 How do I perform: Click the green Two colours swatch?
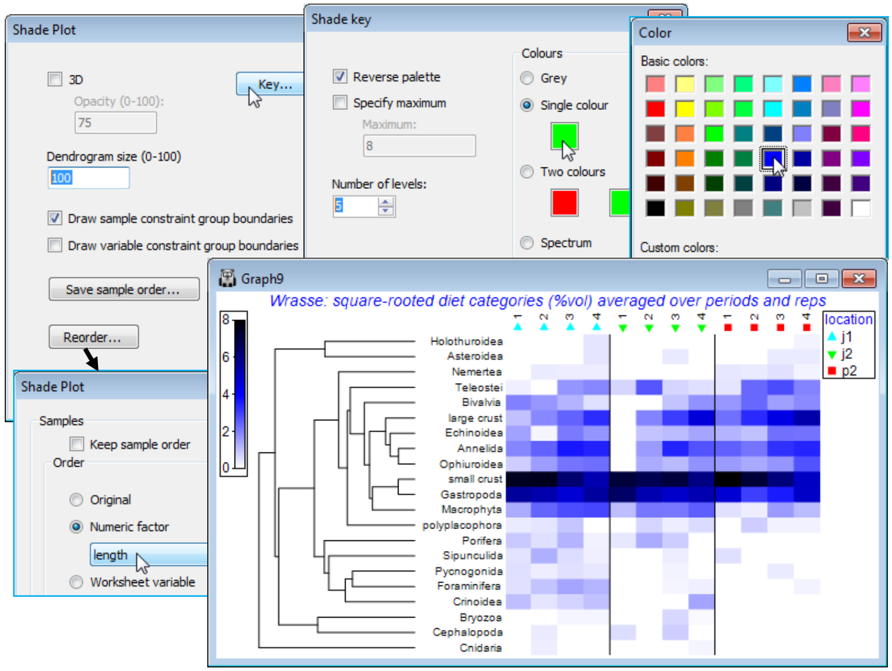coord(619,202)
